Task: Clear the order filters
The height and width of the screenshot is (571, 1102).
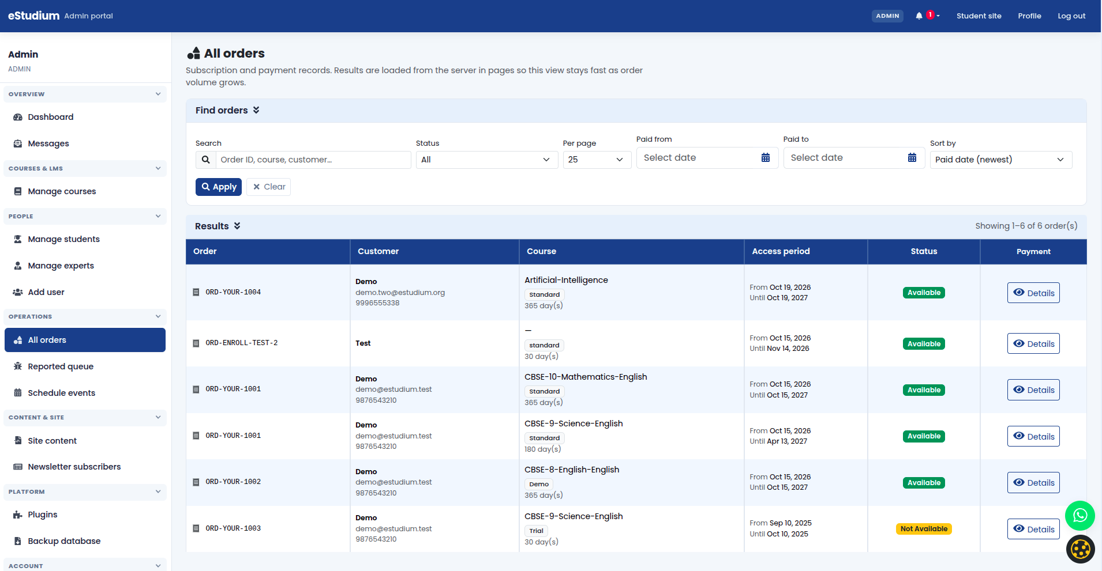Action: 269,187
